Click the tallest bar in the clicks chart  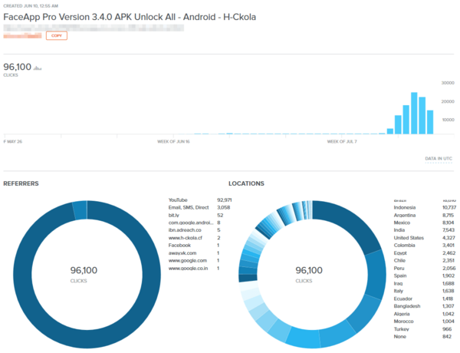(x=414, y=114)
